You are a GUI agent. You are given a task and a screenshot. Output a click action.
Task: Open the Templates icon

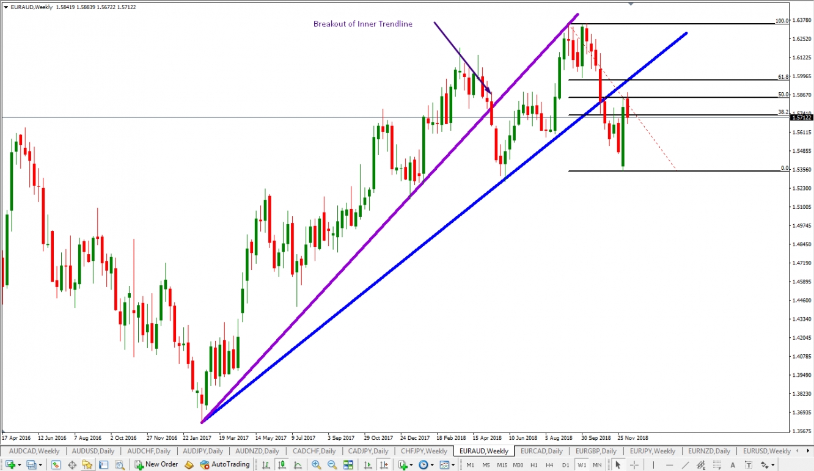click(444, 465)
